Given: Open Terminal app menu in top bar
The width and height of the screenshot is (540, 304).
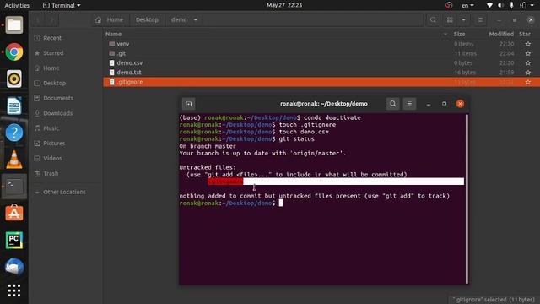Looking at the screenshot, I should coord(62,5).
